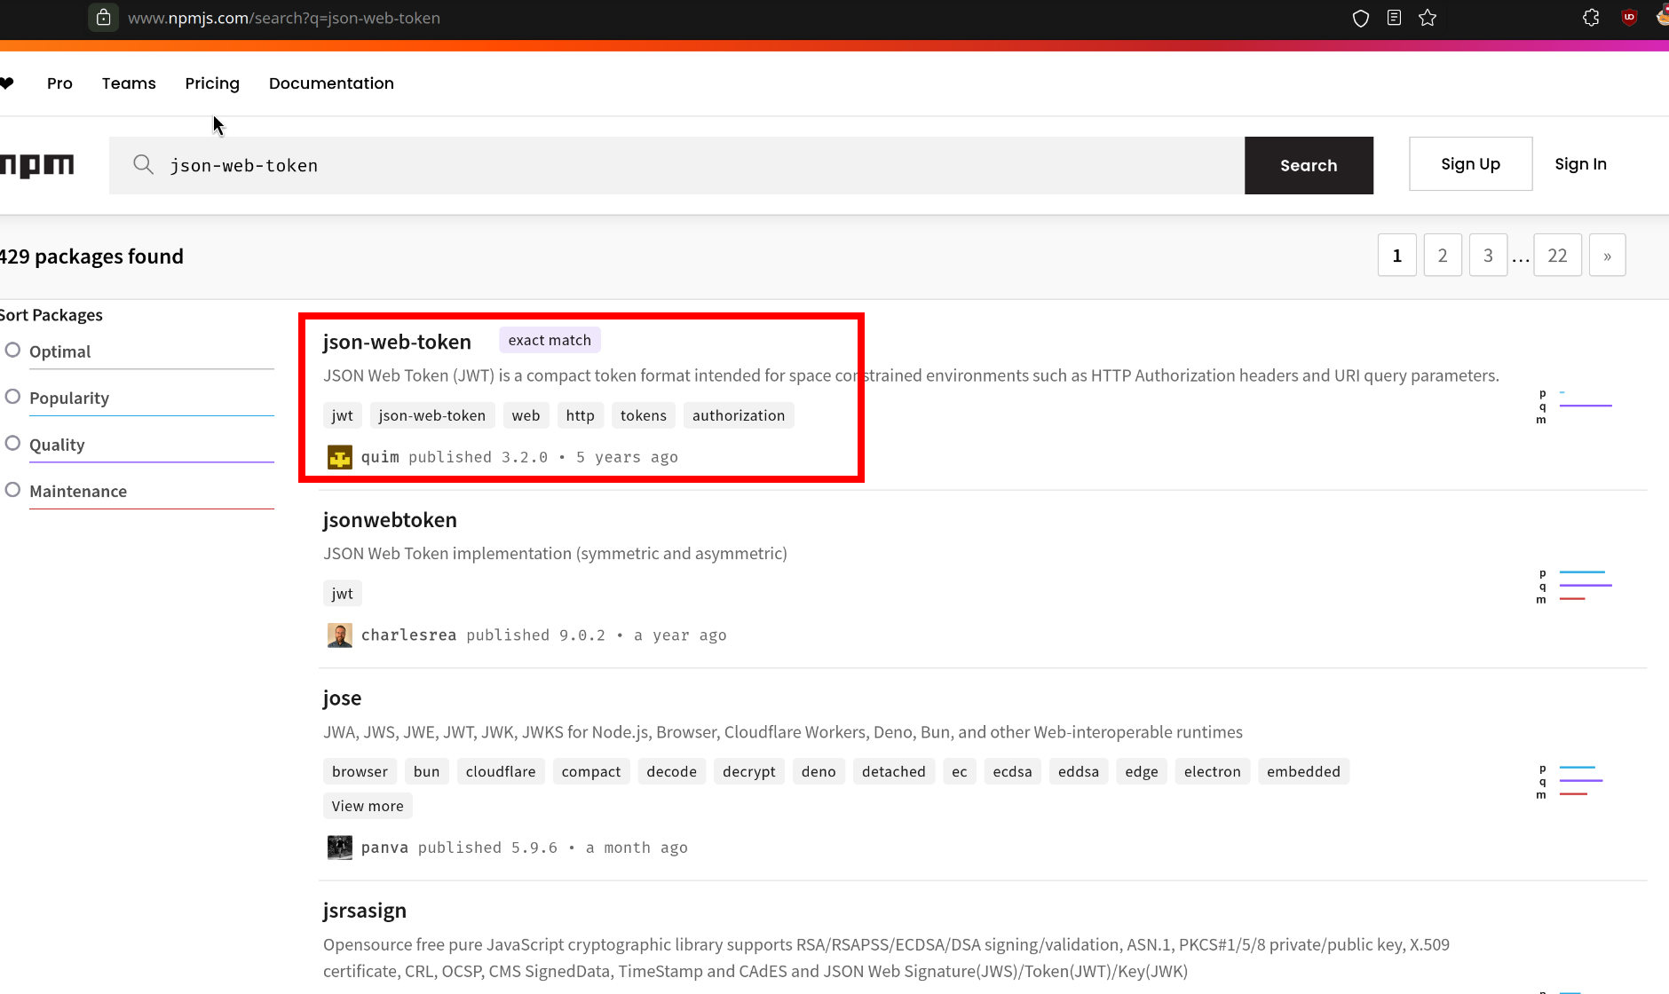Open the Pricing page
This screenshot has width=1669, height=994.
click(212, 83)
